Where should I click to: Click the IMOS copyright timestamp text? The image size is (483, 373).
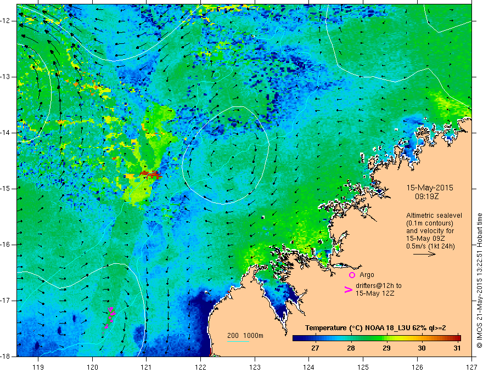coord(479,280)
